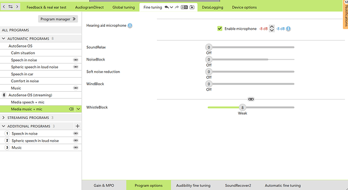Click the red -8 dB value
Viewport: 348px width, 190px height.
tap(263, 29)
